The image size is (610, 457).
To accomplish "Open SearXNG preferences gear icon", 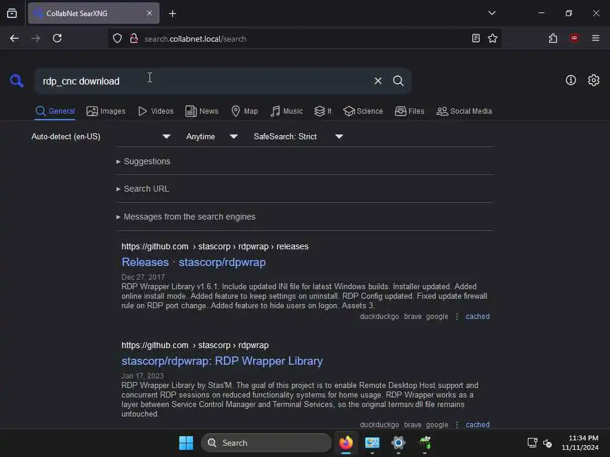I will point(594,80).
